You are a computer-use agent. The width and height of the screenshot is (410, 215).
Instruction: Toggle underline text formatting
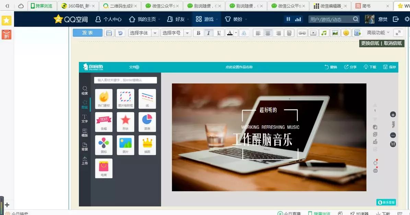coord(219,33)
